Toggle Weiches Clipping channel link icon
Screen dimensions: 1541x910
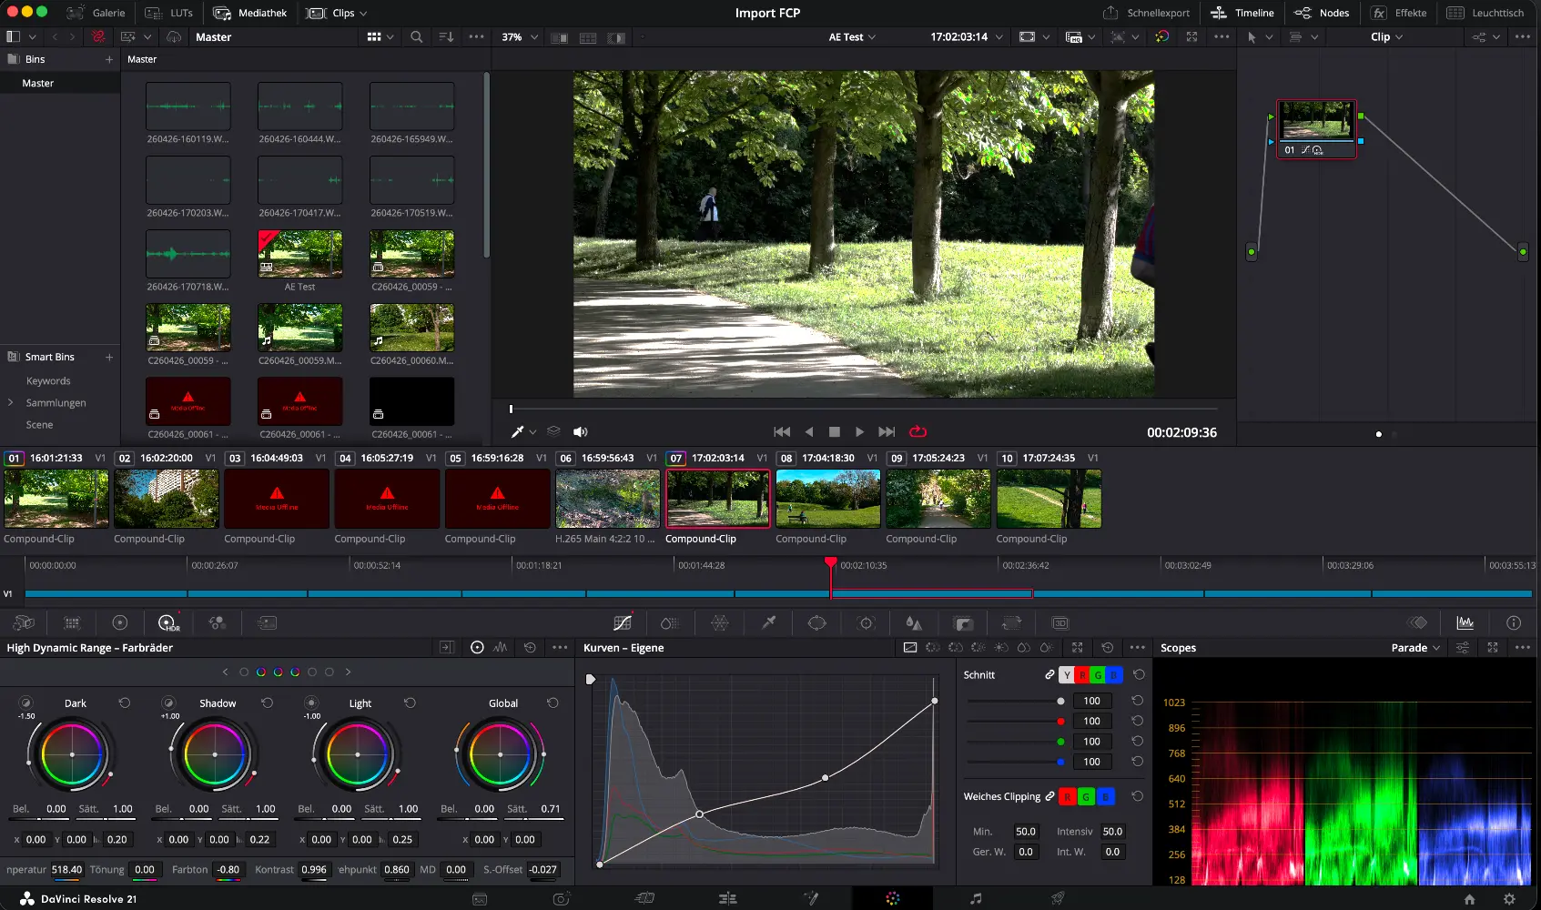pyautogui.click(x=1049, y=796)
